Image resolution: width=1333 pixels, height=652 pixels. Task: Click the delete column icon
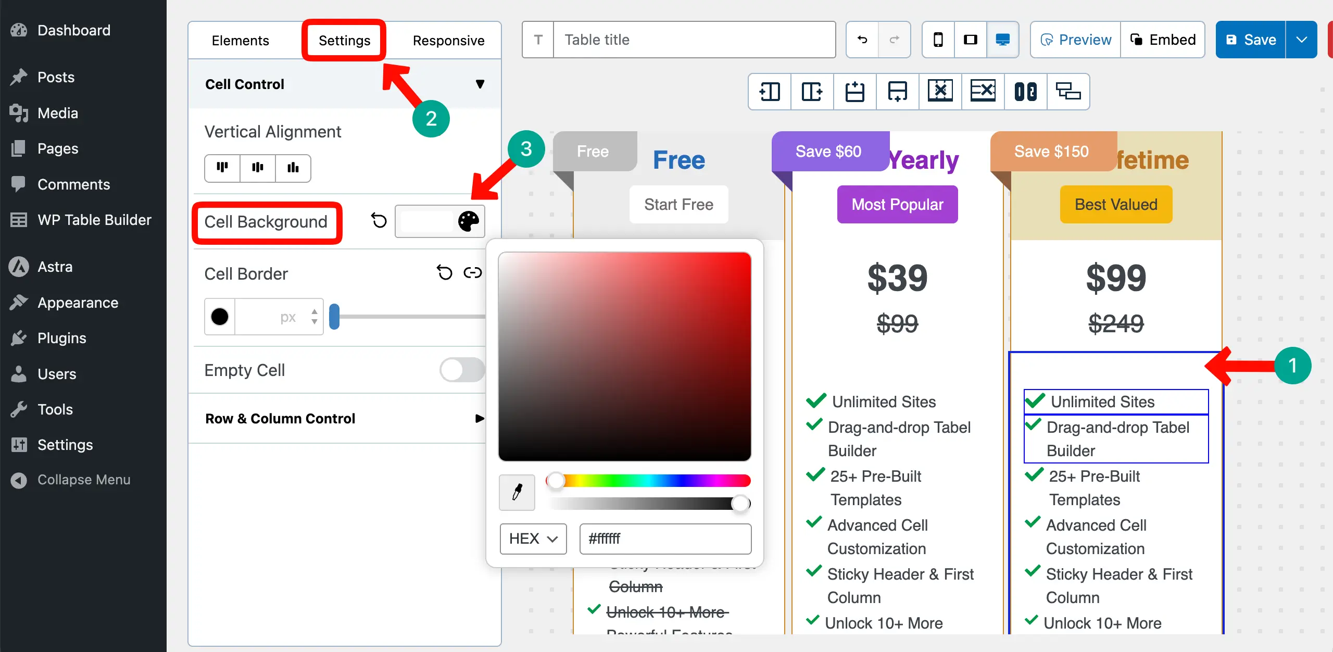940,92
